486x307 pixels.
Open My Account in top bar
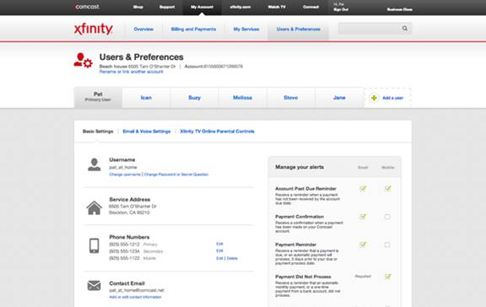pyautogui.click(x=202, y=7)
